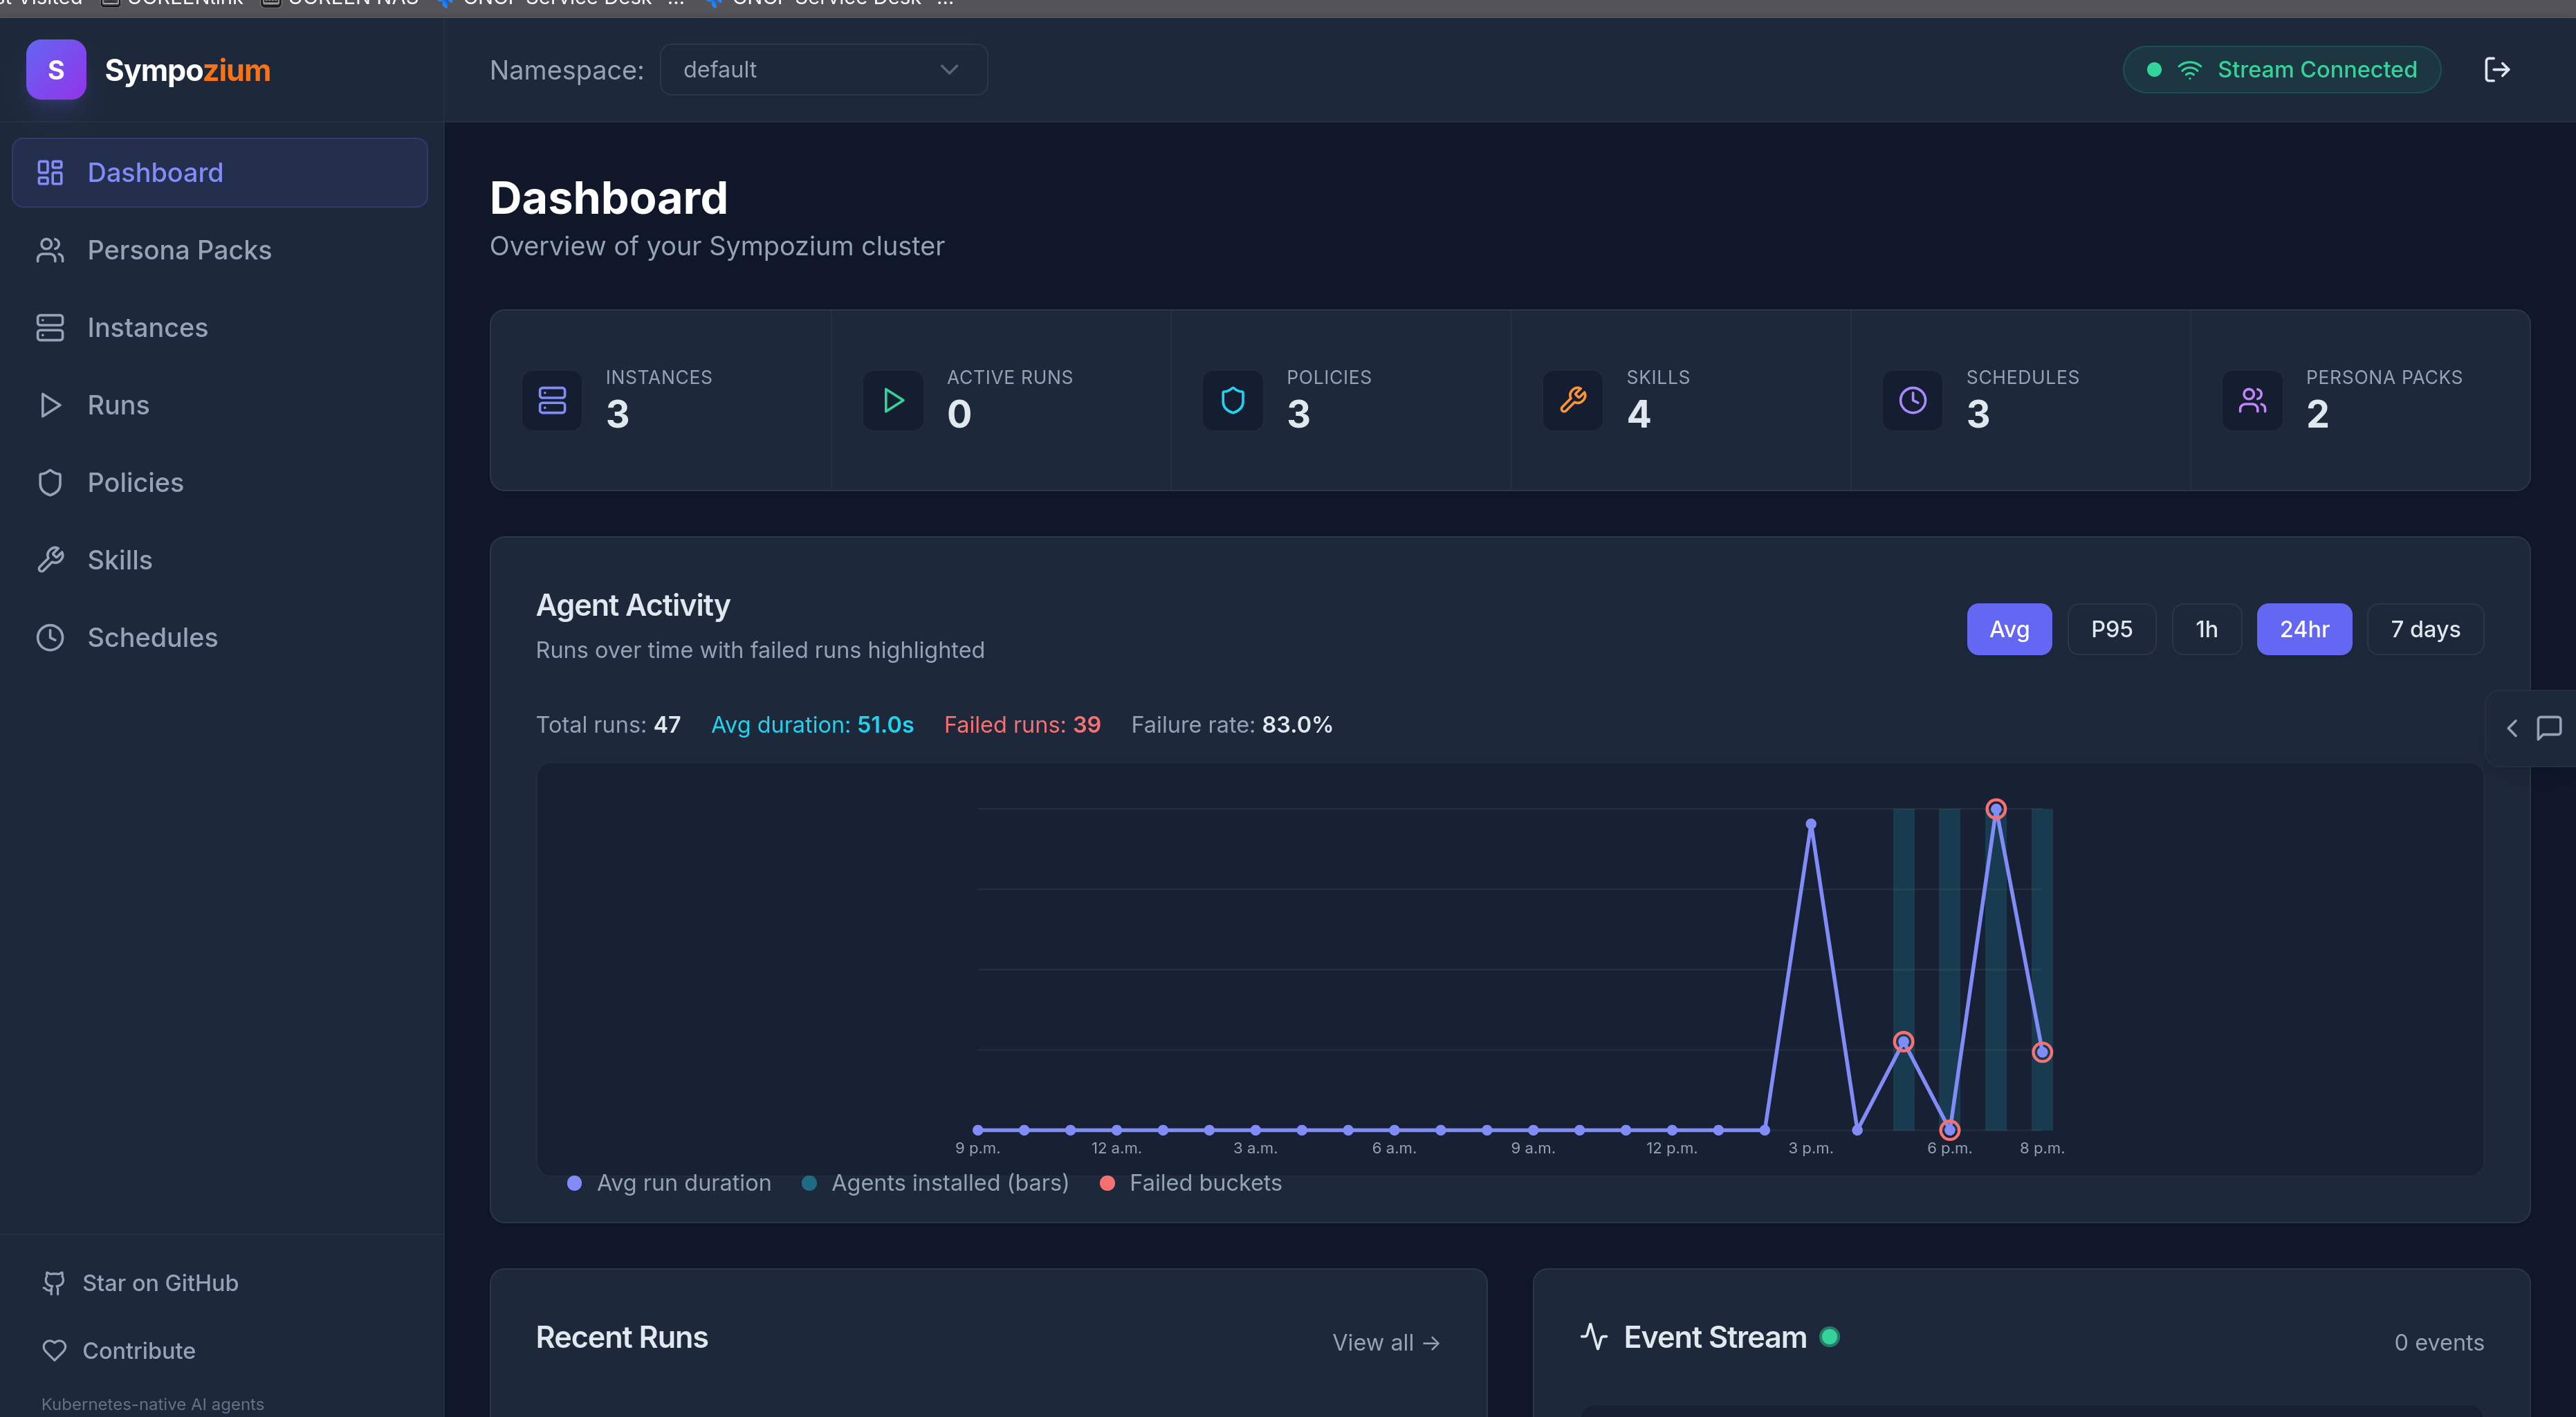Click the Active Runs stat card play icon

pyautogui.click(x=893, y=400)
